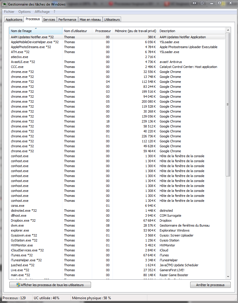Click the Java(TM) Update Scheduler description
This screenshot has height=303, width=238.
tap(179, 265)
